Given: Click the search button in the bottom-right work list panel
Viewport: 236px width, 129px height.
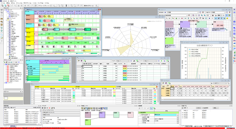Looking at the screenshot, I should (216, 108).
